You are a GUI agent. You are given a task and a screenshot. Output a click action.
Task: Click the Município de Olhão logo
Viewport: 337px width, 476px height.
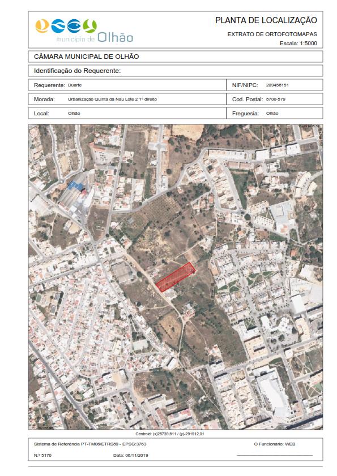click(x=84, y=31)
